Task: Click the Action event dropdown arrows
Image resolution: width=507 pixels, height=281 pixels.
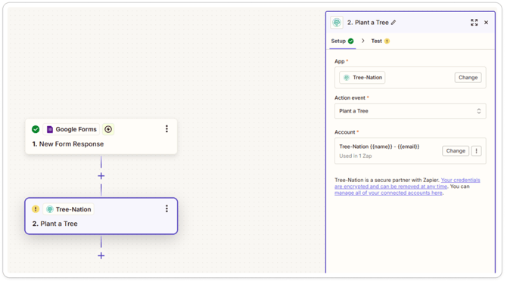Action: tap(479, 111)
